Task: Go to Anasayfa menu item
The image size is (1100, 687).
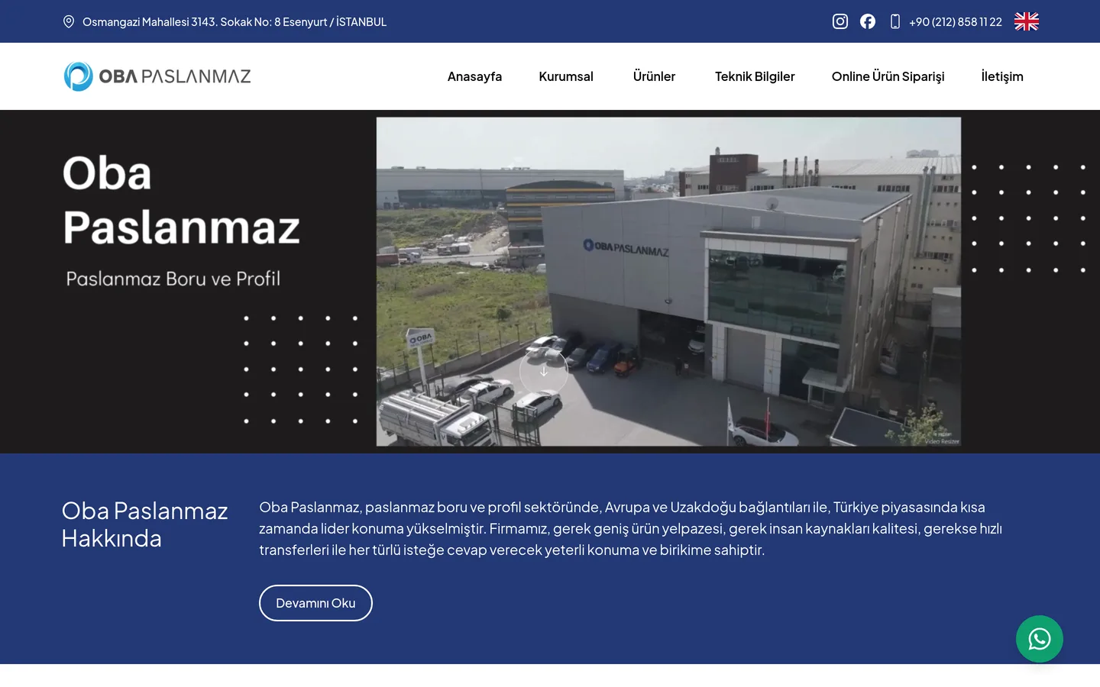Action: (x=474, y=76)
